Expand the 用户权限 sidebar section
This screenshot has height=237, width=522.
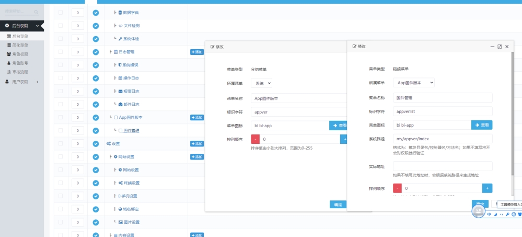click(x=22, y=82)
